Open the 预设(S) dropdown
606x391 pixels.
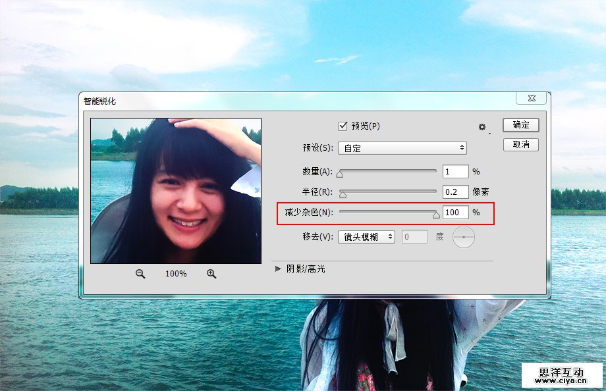click(x=402, y=148)
